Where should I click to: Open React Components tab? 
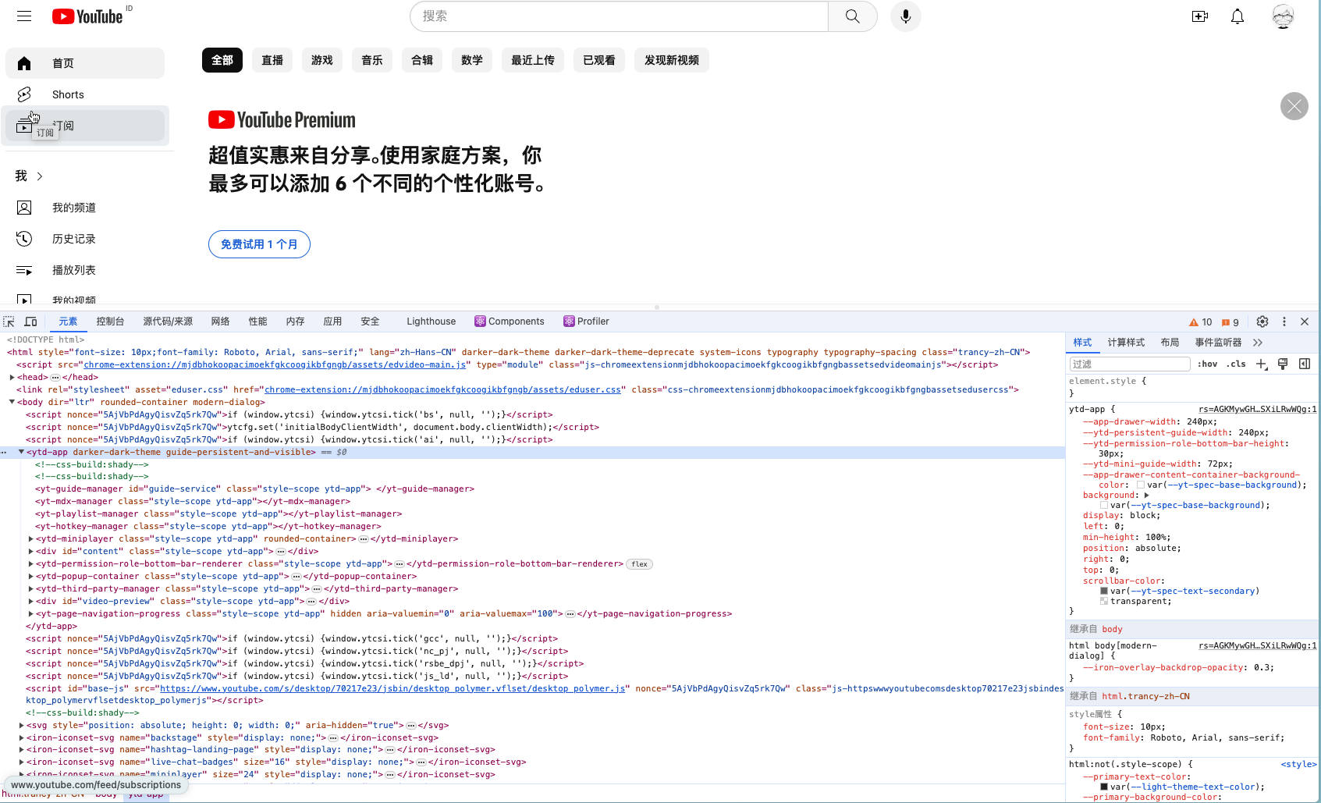[510, 322]
